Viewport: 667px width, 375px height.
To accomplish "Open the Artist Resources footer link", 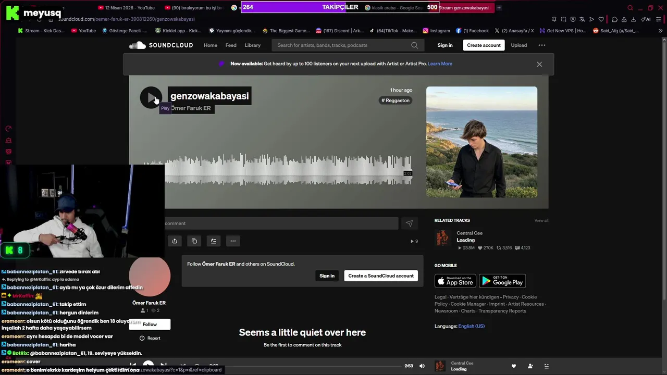I will coord(526,304).
